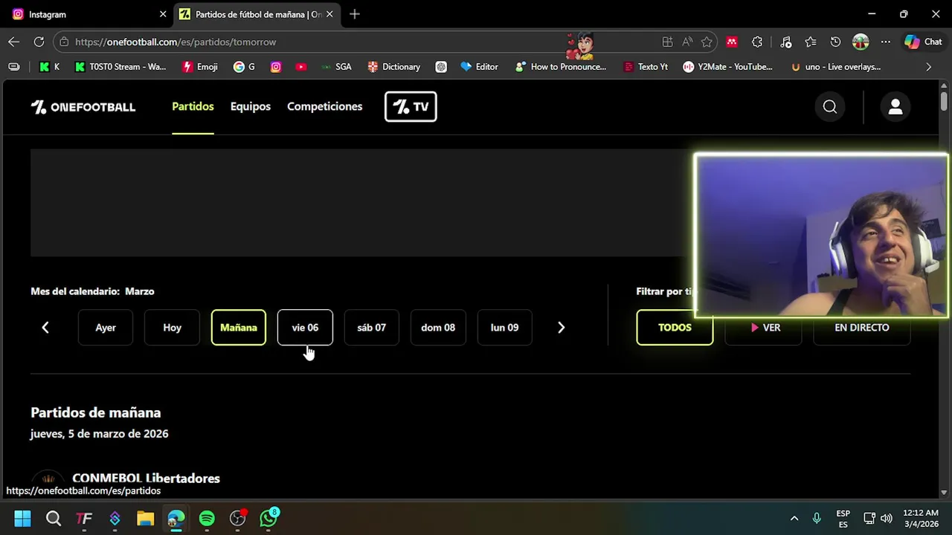
Task: Open the Editor bookmark
Action: [479, 67]
